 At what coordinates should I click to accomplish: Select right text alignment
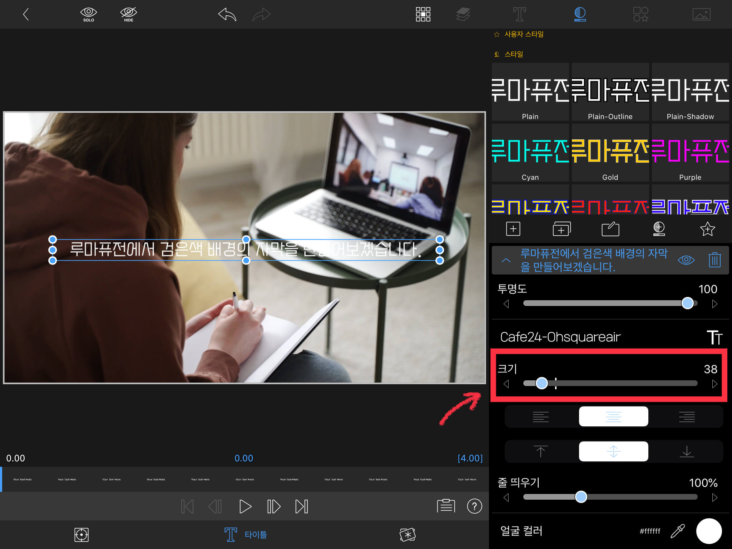[x=687, y=416]
